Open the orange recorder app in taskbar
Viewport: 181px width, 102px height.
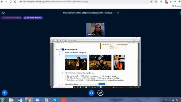tap(64, 100)
